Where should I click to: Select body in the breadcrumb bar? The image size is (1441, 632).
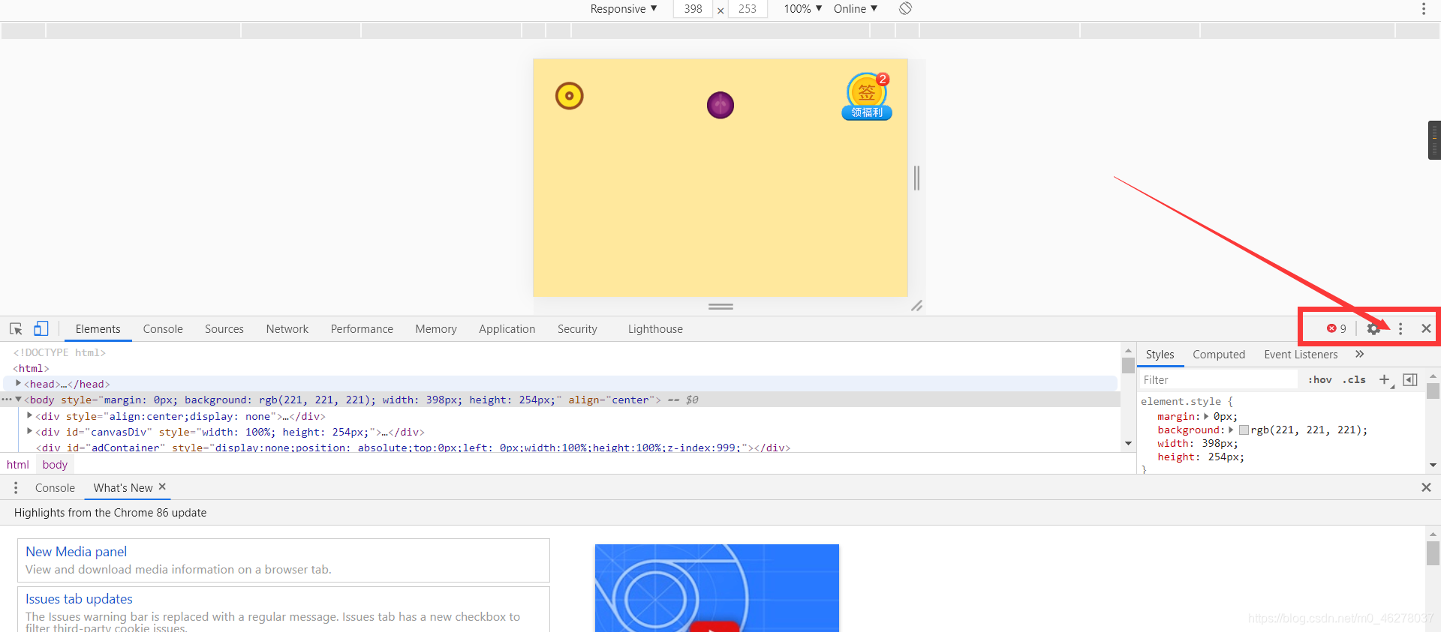(55, 465)
